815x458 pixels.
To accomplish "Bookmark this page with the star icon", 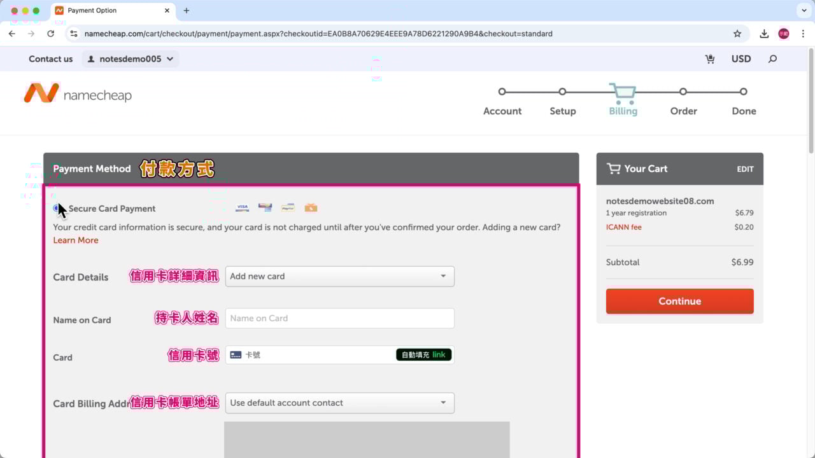I will coord(737,34).
